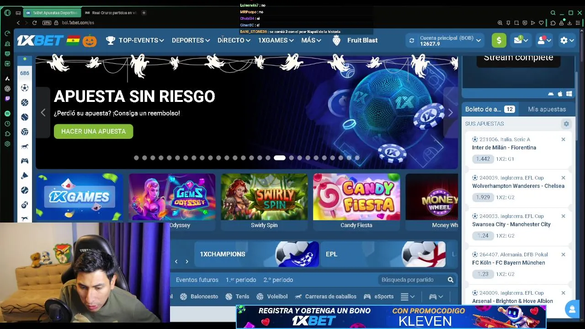The height and width of the screenshot is (329, 585).
Task: Open baseball icon in left sidebar
Action: [x=25, y=190]
